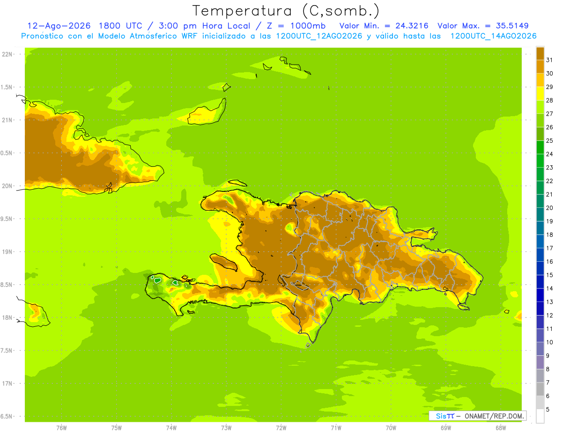This screenshot has height=434, width=562.
Task: Select the legend number '29'
Action: [549, 87]
